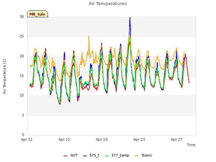Click the 5 y-axis tick label

23,115
